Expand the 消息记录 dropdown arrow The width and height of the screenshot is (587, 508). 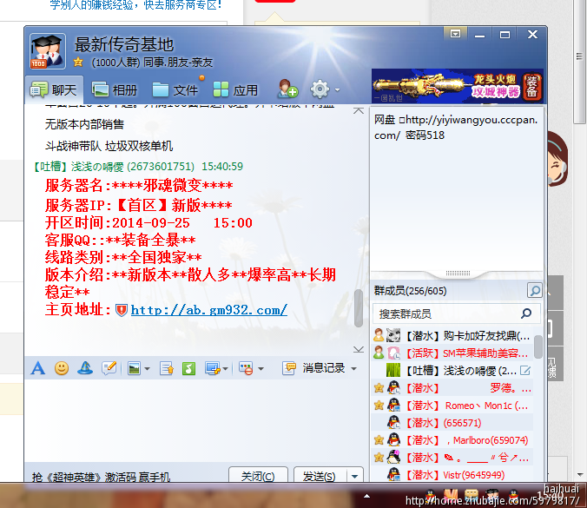tap(353, 369)
